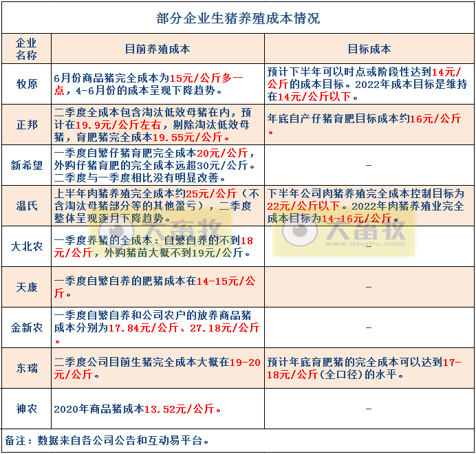Select 金新农 cost cell with 17.84元/公斤
476x454 pixels.
point(158,327)
